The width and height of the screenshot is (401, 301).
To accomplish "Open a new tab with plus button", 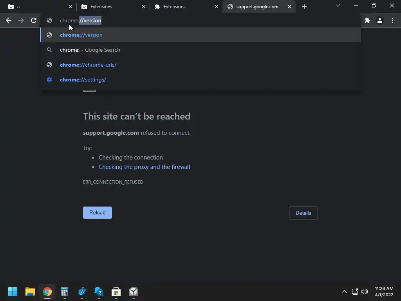I will click(304, 7).
